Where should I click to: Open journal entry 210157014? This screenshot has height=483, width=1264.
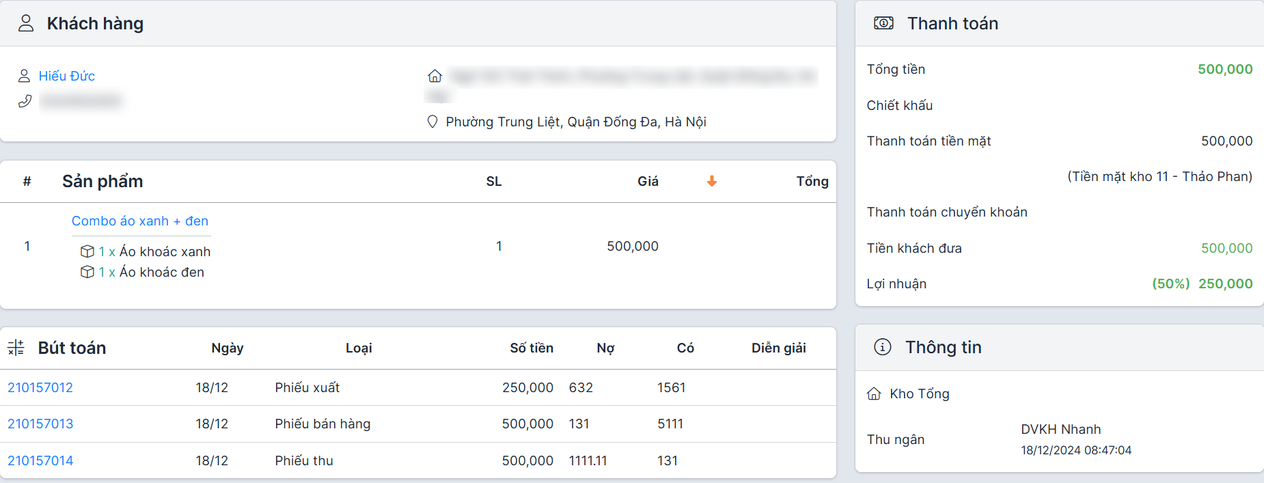(40, 460)
